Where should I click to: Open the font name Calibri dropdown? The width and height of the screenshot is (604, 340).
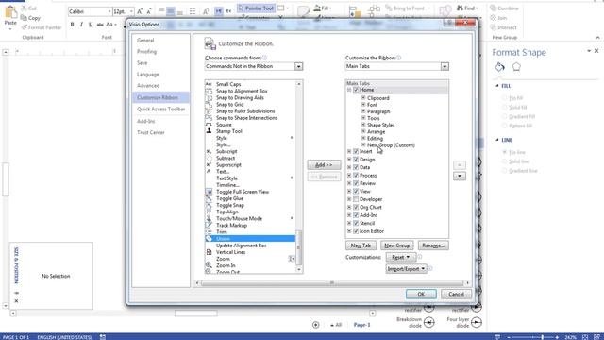coord(109,11)
